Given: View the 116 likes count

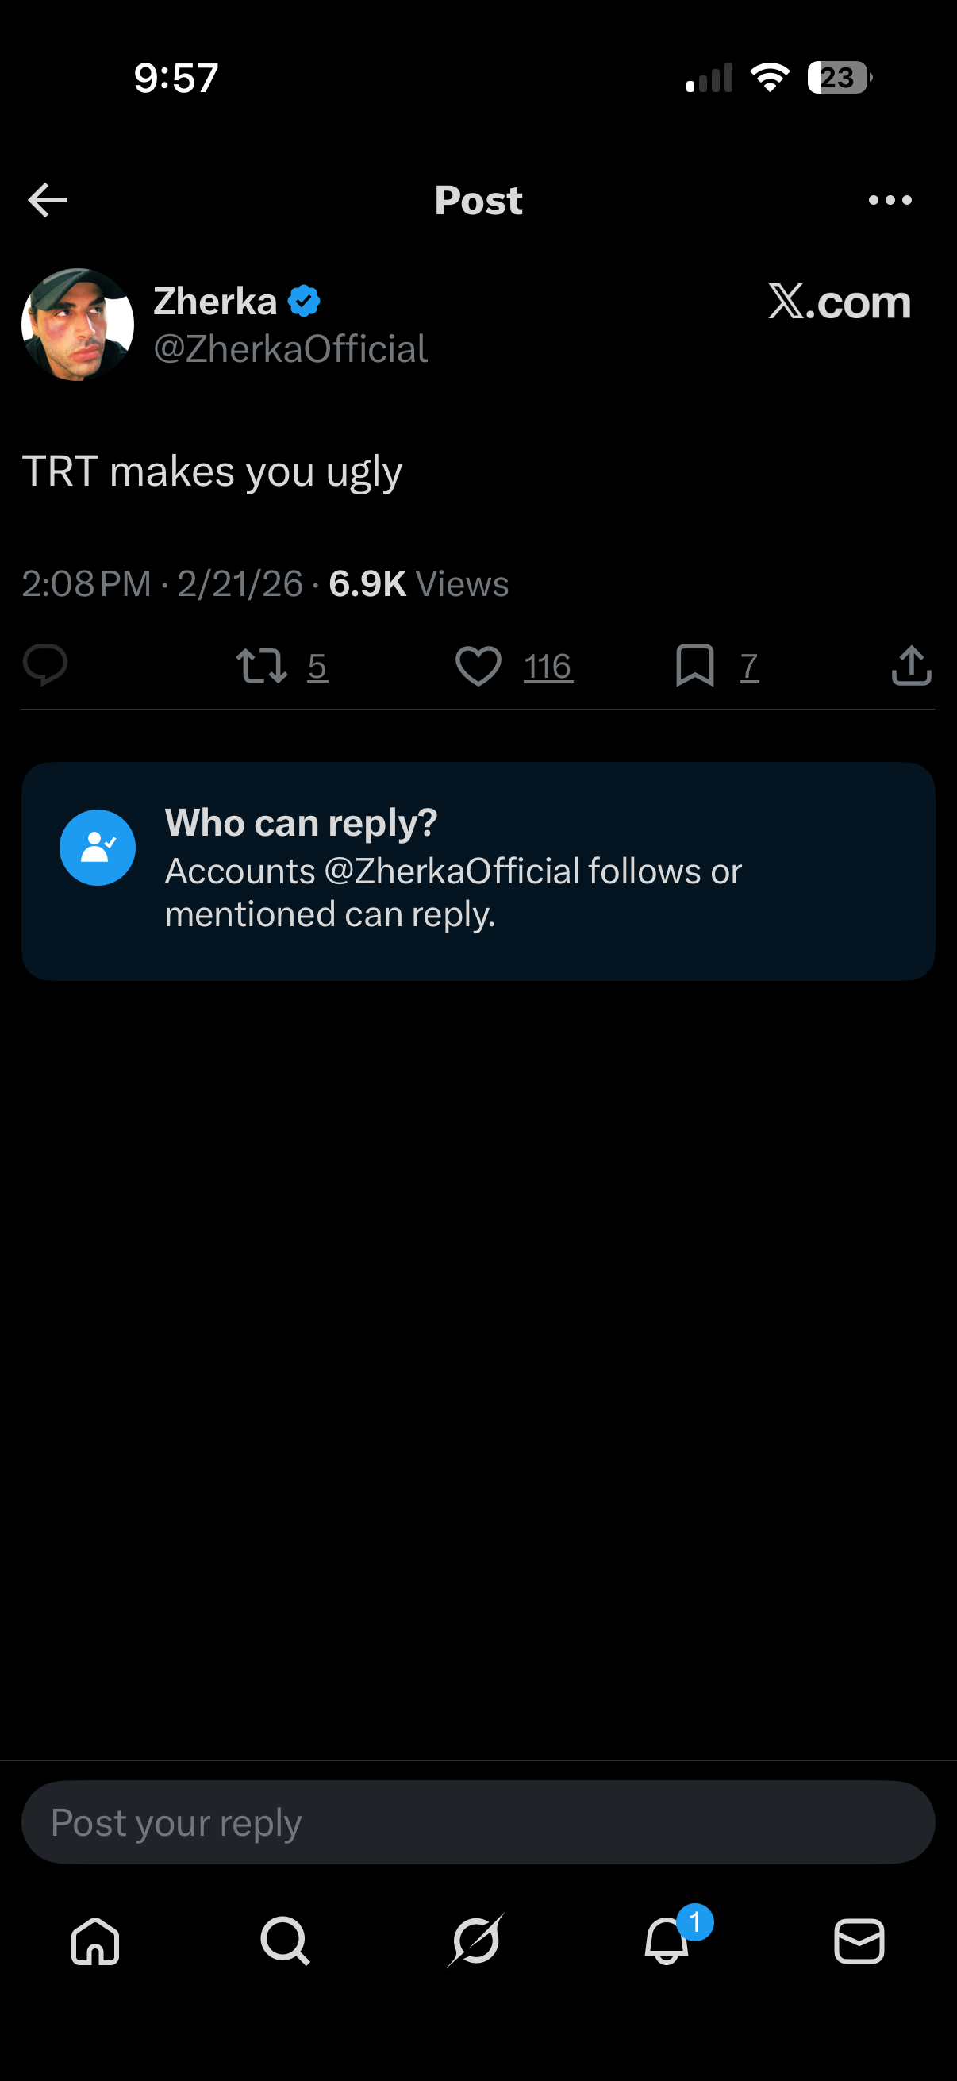Looking at the screenshot, I should coord(548,667).
